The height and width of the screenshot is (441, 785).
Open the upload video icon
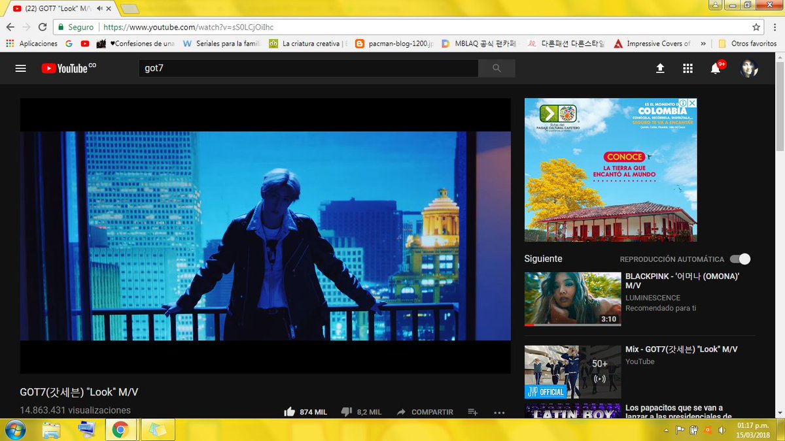pyautogui.click(x=660, y=68)
